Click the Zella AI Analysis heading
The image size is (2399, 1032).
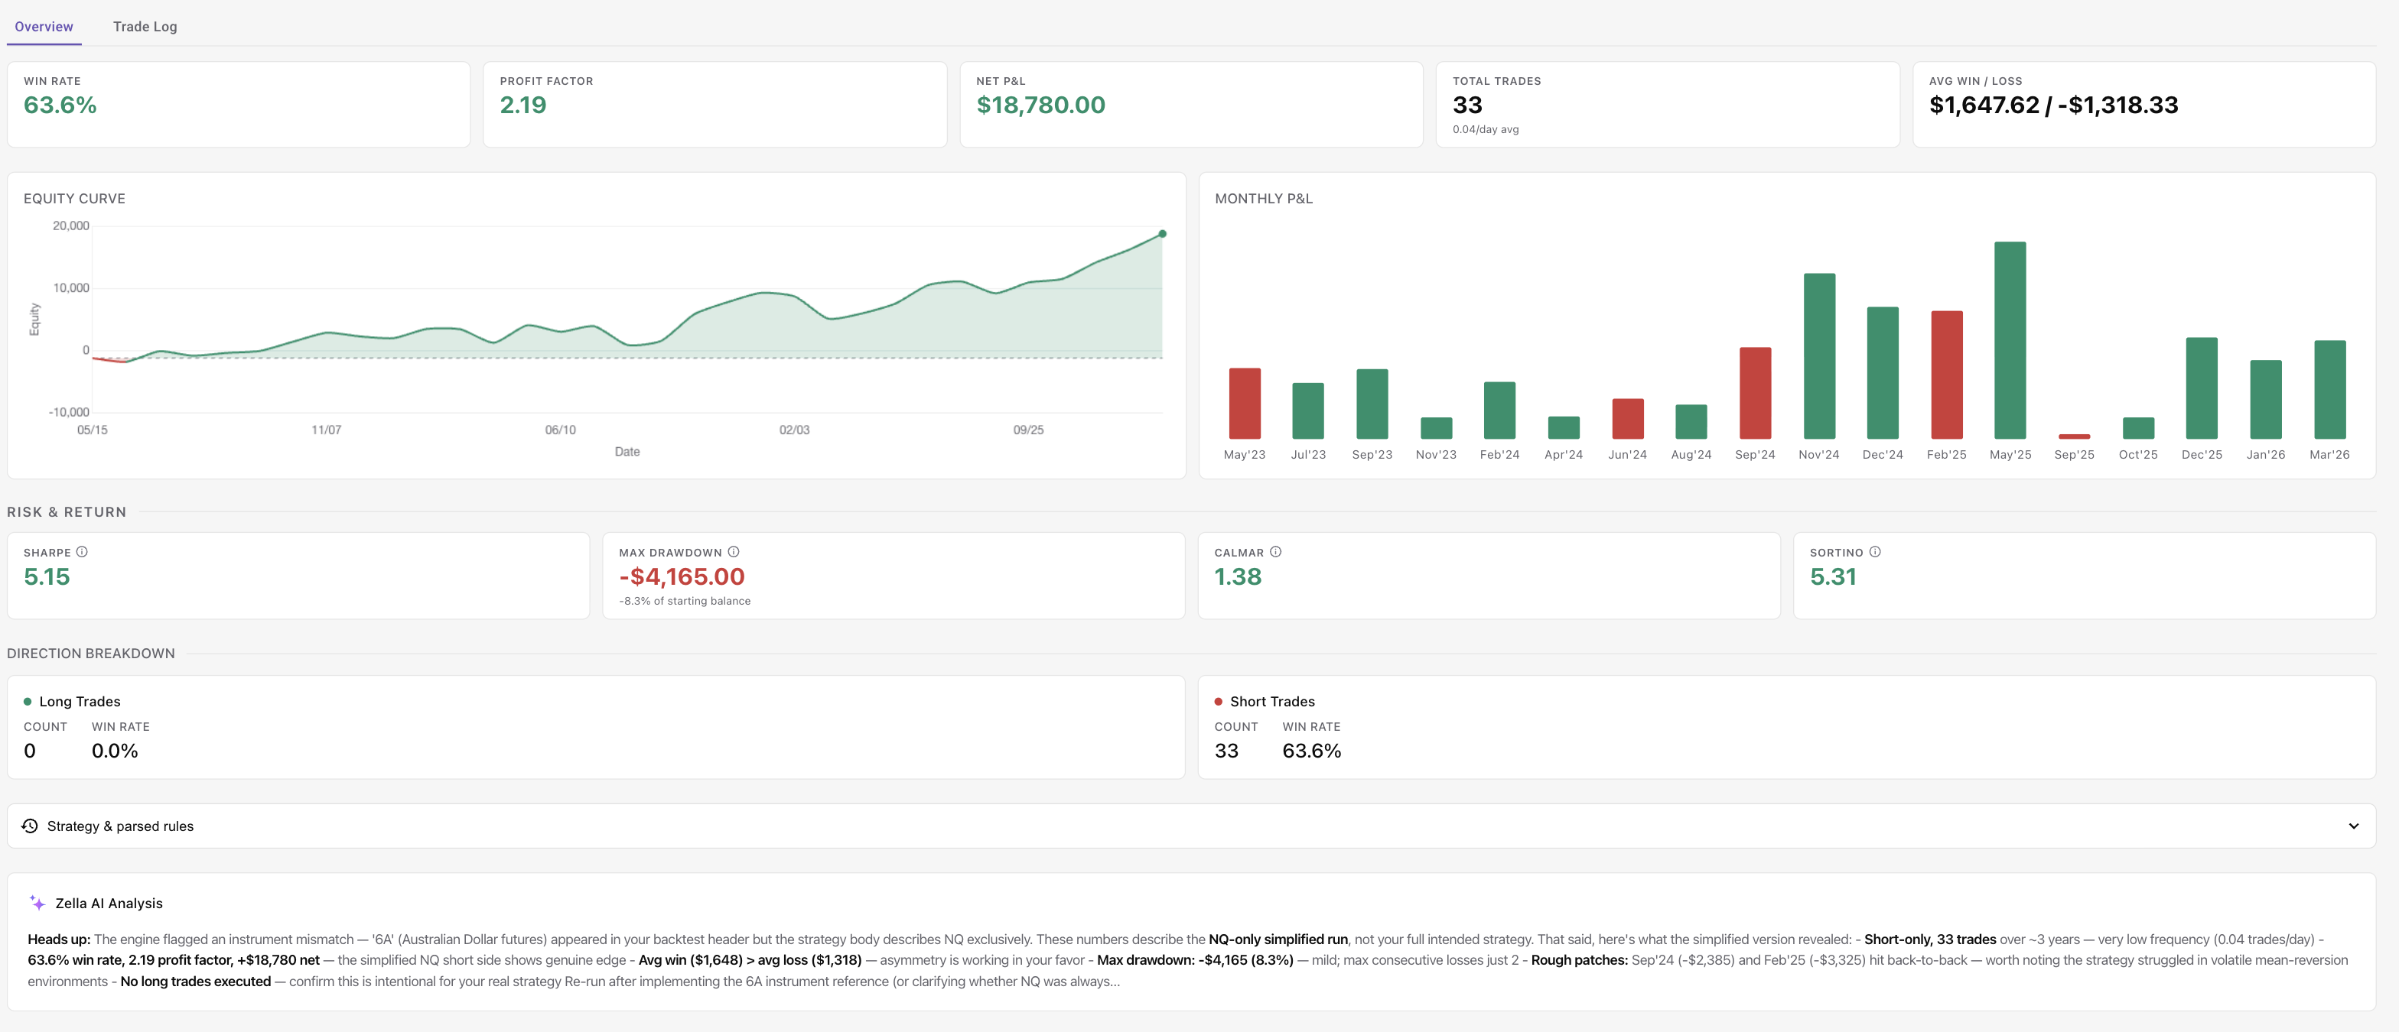[x=109, y=904]
